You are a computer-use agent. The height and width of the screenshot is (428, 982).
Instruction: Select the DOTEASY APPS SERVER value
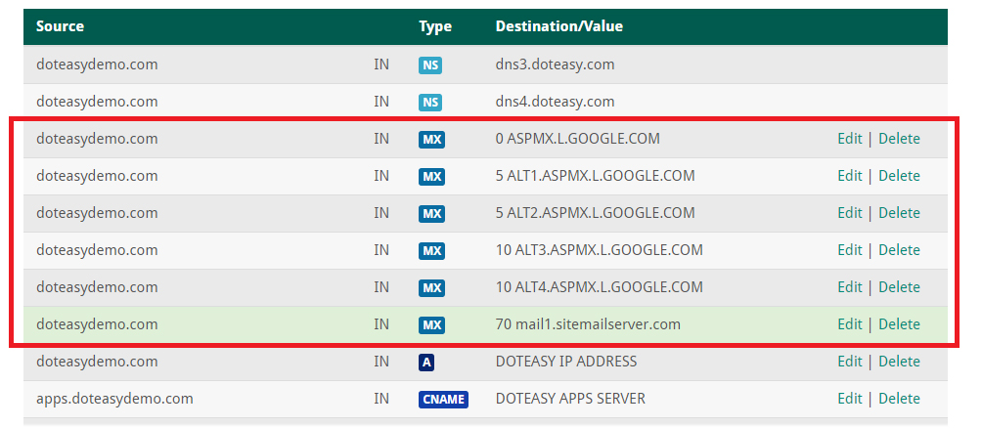570,398
